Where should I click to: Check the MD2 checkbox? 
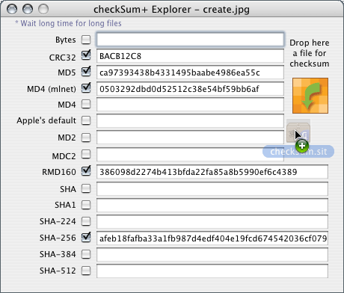[86, 138]
